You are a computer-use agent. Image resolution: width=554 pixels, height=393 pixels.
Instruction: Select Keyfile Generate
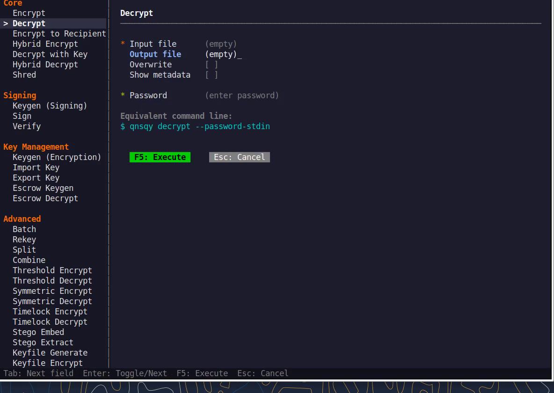pos(50,352)
